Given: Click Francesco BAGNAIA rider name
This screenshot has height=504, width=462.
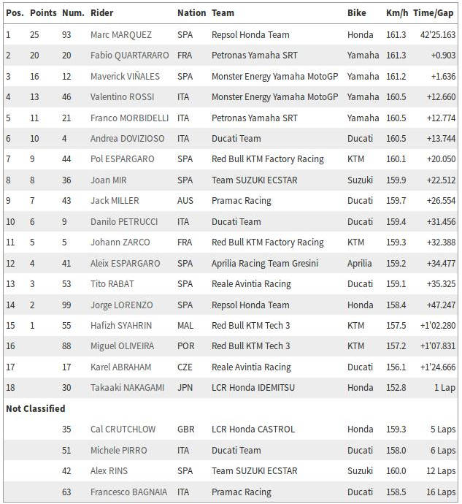Looking at the screenshot, I should (128, 492).
